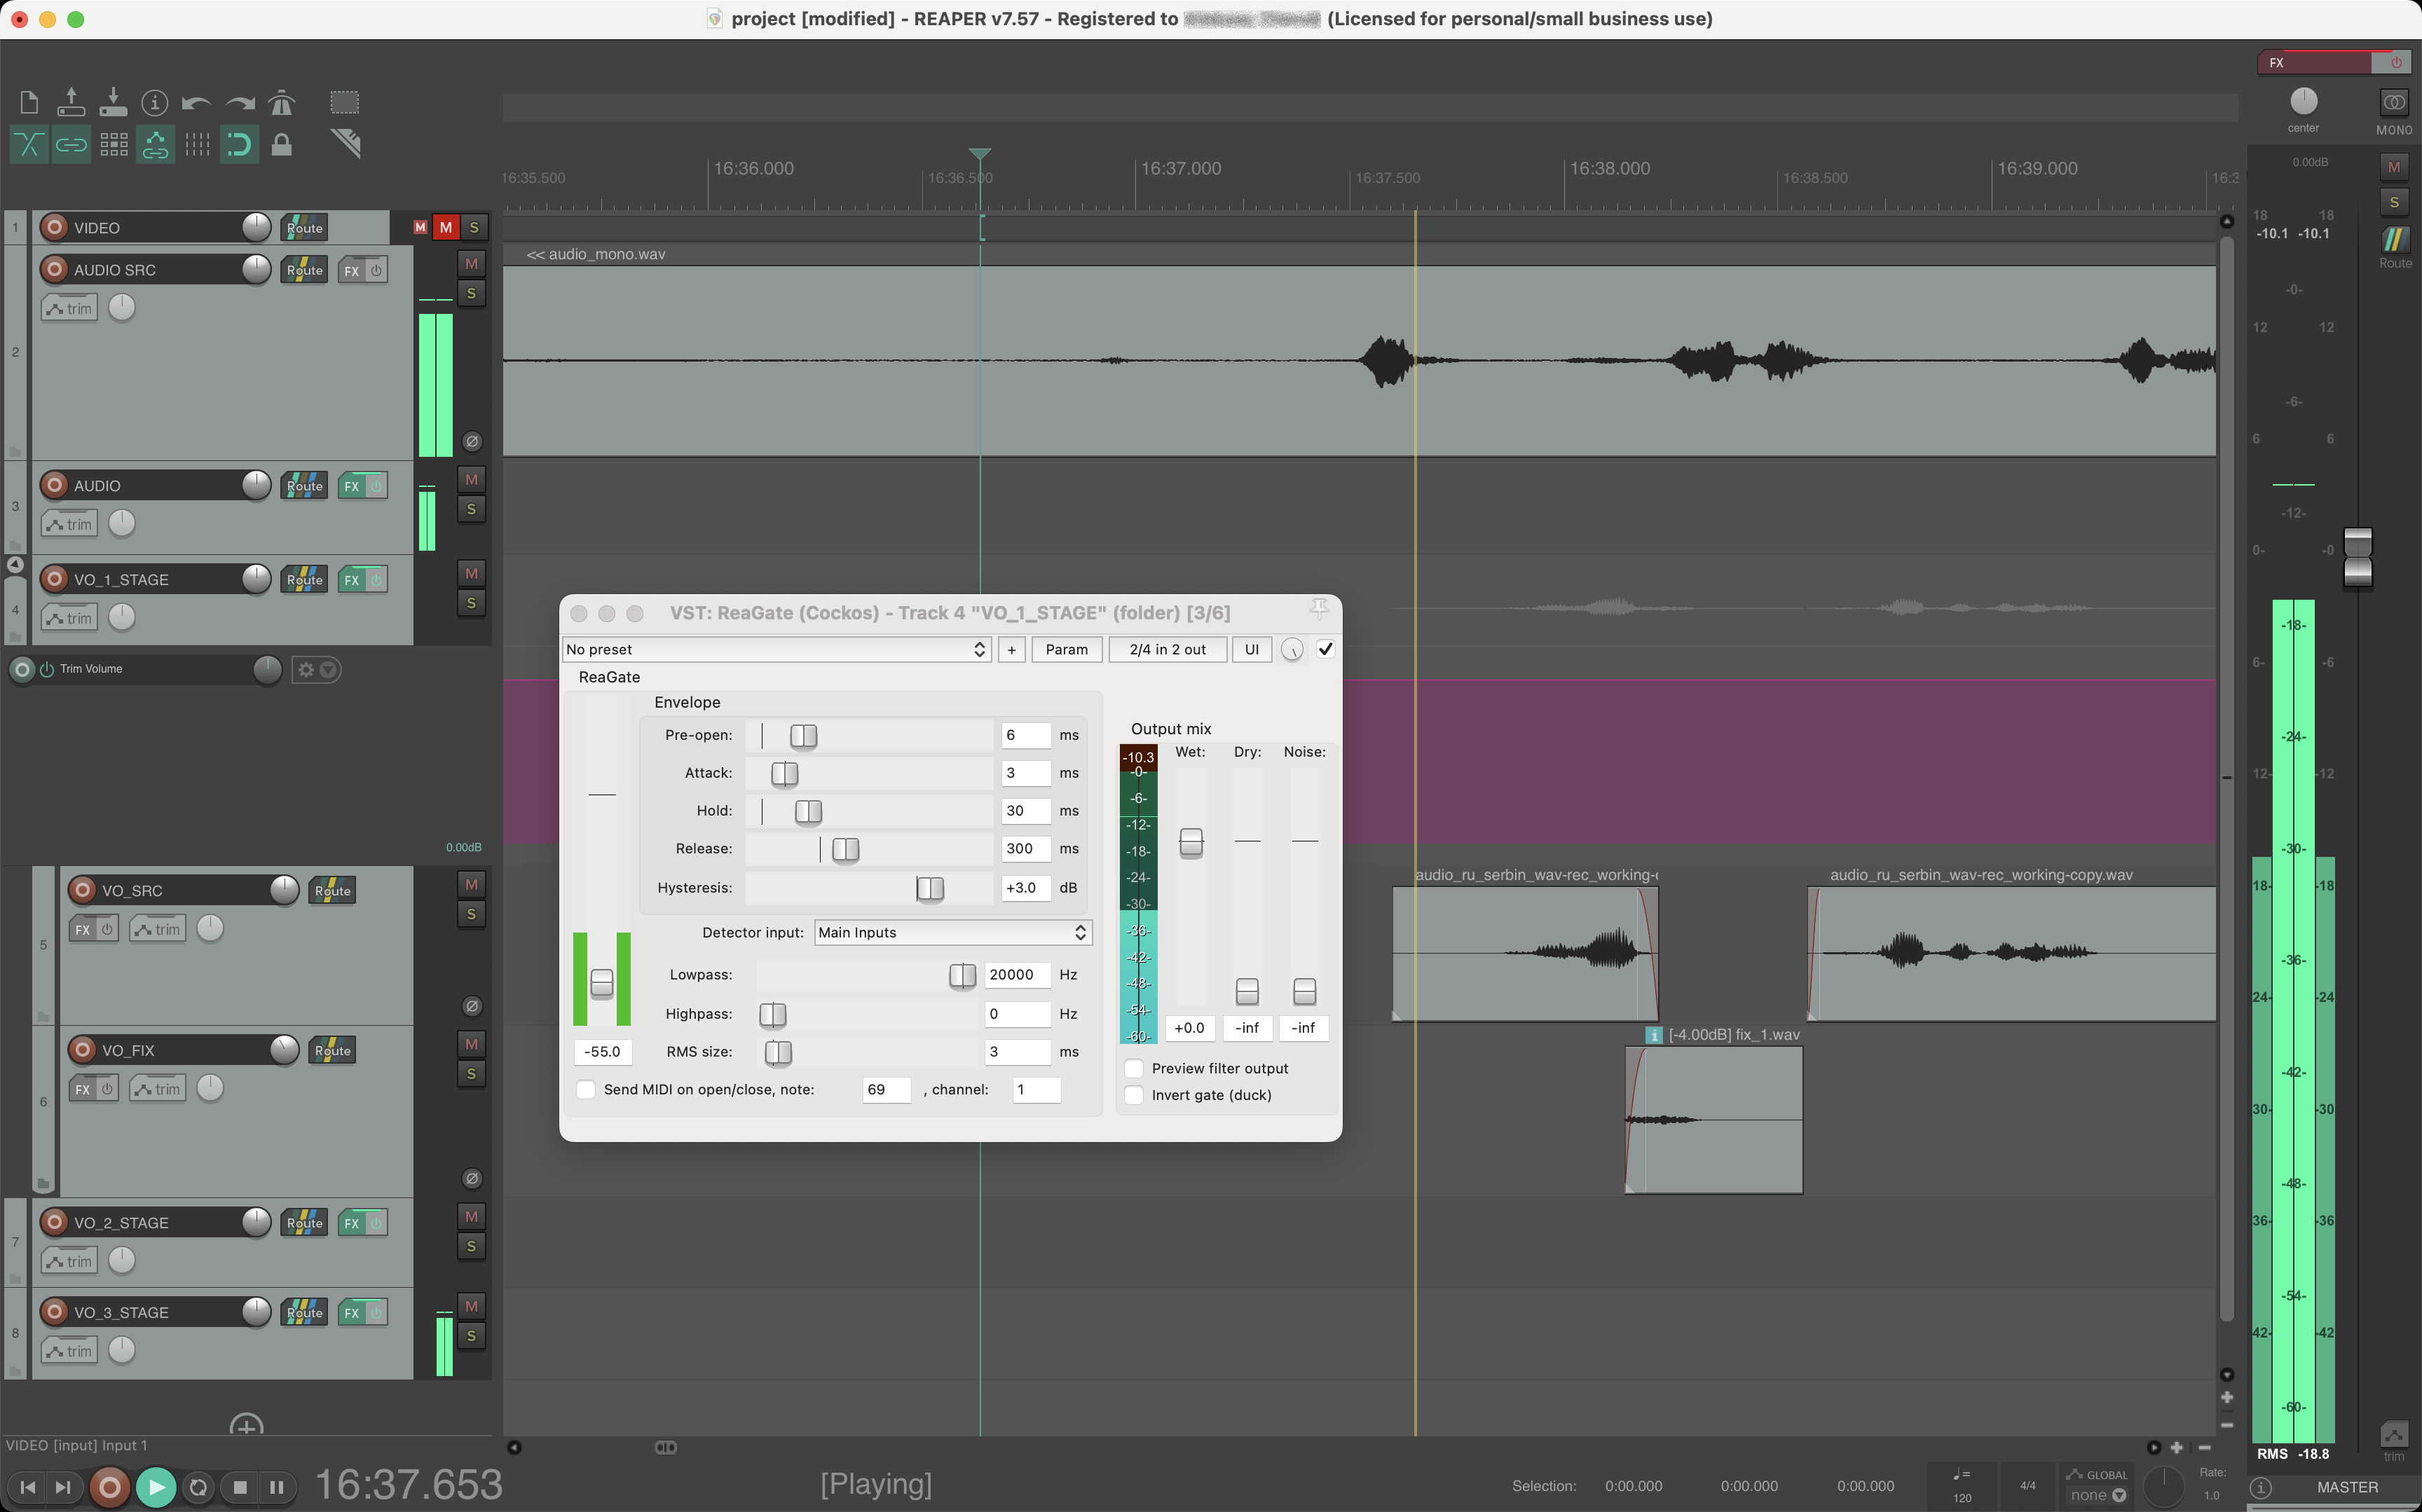2422x1512 pixels.
Task: Click the metronome toolbar icon
Action: click(282, 102)
